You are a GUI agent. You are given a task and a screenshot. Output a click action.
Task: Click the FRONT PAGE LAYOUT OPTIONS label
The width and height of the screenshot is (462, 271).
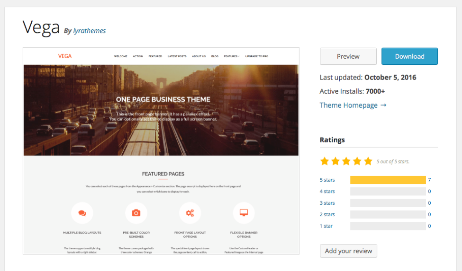[x=190, y=235]
